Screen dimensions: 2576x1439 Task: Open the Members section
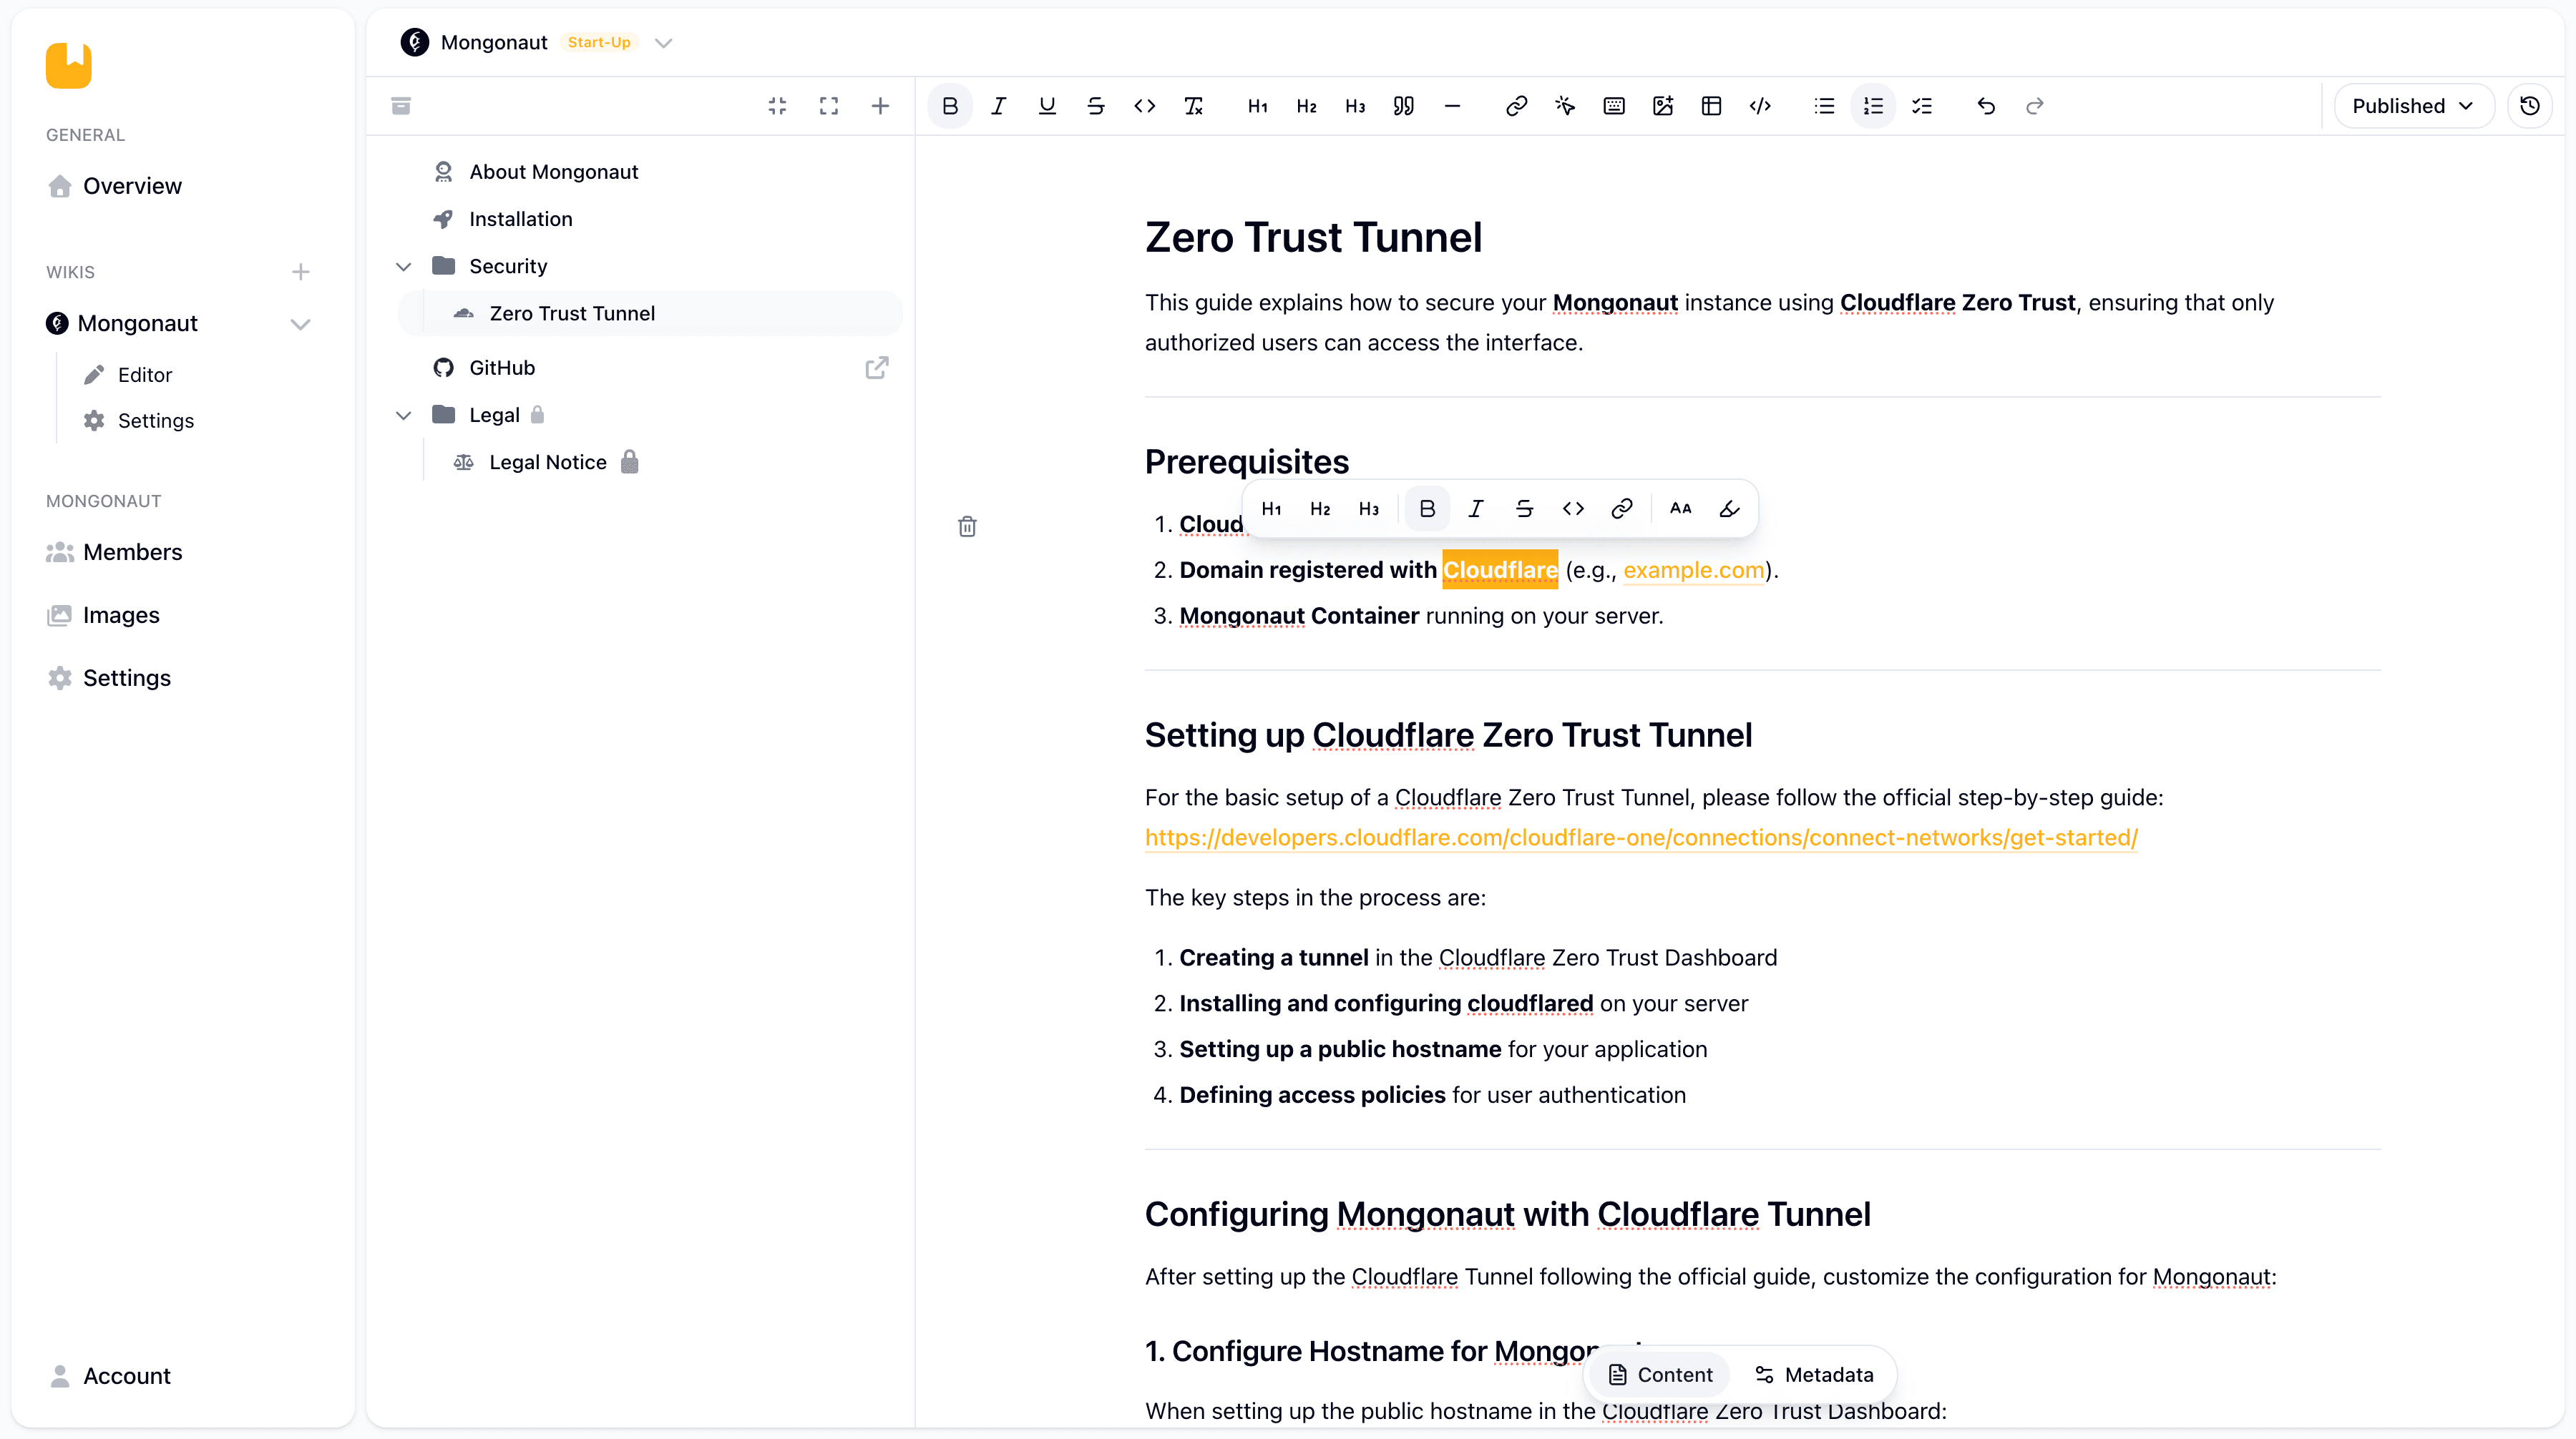tap(133, 551)
